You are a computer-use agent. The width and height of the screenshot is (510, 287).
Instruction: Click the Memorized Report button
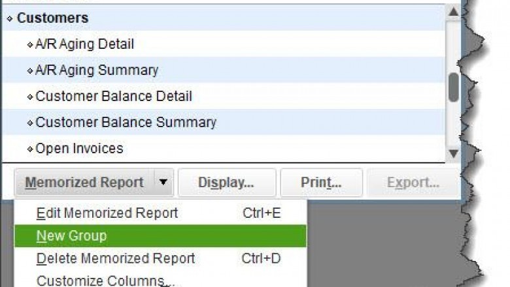pos(84,183)
